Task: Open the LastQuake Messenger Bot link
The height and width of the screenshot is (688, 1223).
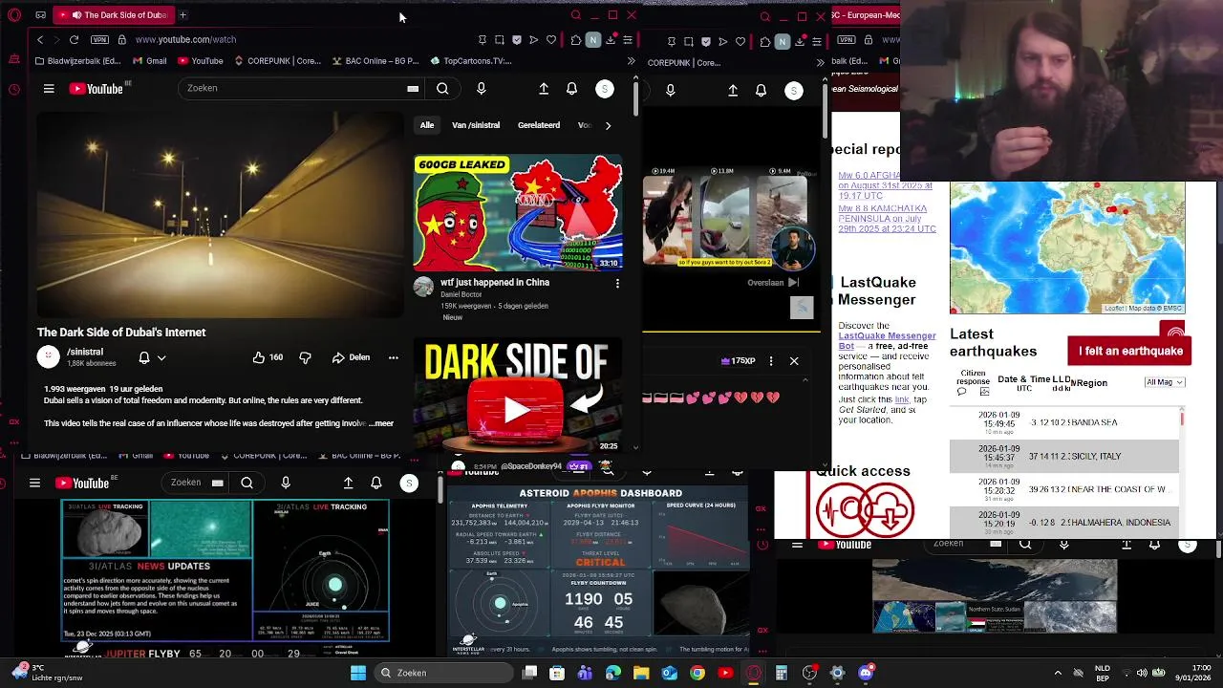Action: [x=887, y=341]
